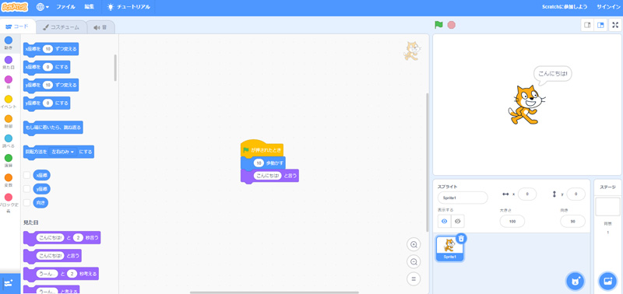The width and height of the screenshot is (623, 294).
Task: Open the language globe dropdown
Action: pos(42,7)
